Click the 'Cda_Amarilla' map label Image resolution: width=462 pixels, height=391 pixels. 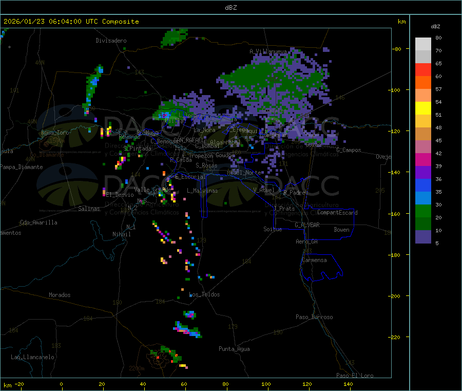[x=38, y=222]
